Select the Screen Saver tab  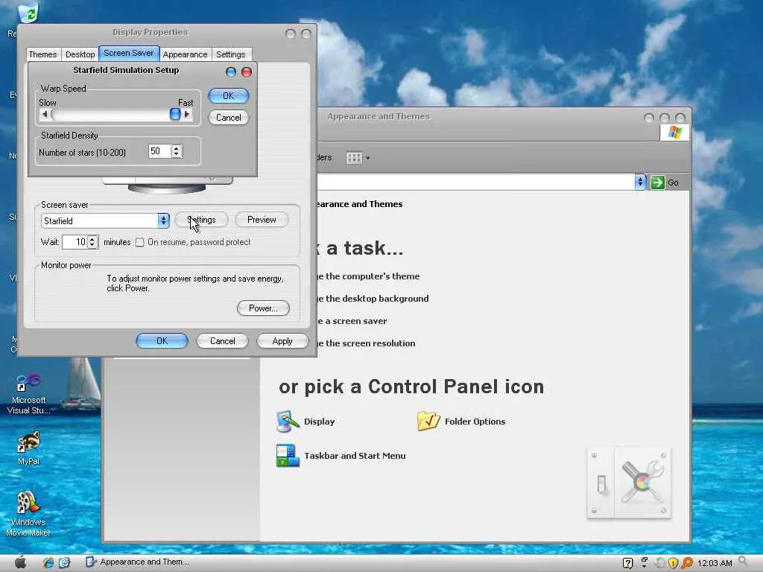pyautogui.click(x=129, y=53)
